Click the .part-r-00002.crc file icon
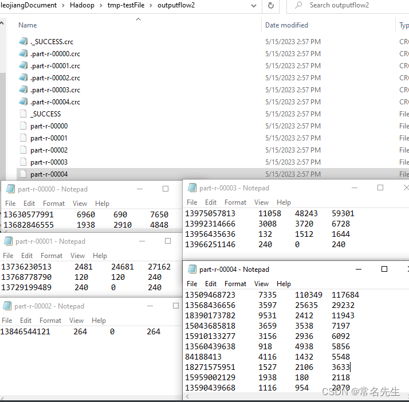The width and height of the screenshot is (409, 402). click(23, 77)
